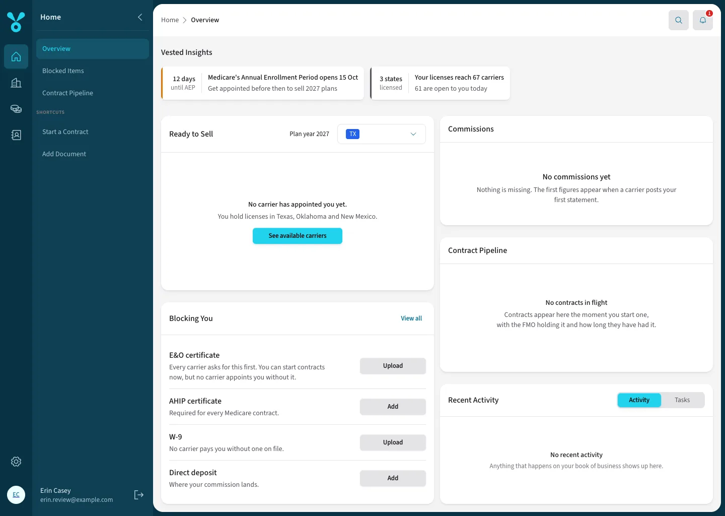Upload the E&O certificate
This screenshot has height=516, width=725.
(393, 366)
